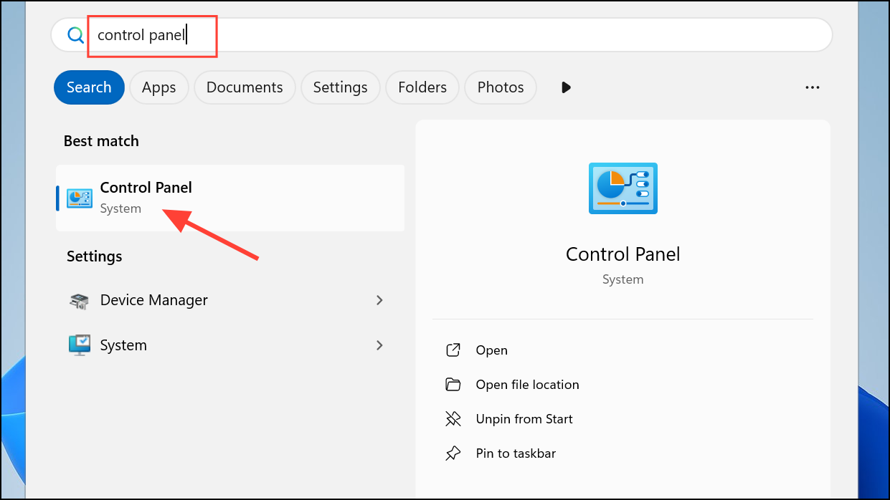The height and width of the screenshot is (500, 890).
Task: Click the Pin to taskbar pin icon
Action: point(453,453)
